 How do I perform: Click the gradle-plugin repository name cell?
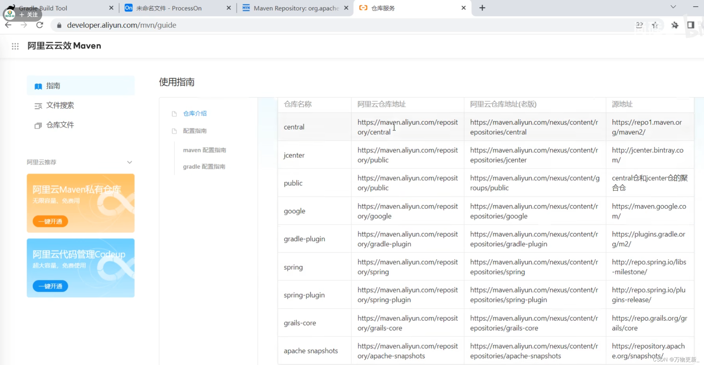[x=315, y=239]
